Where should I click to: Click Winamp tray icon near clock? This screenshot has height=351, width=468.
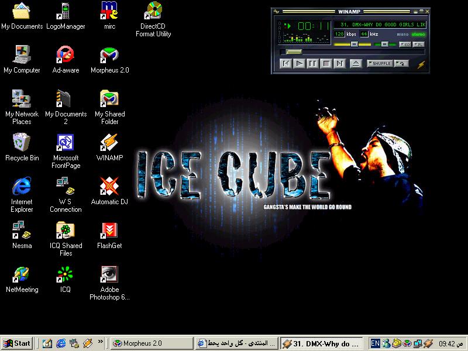pos(428,343)
